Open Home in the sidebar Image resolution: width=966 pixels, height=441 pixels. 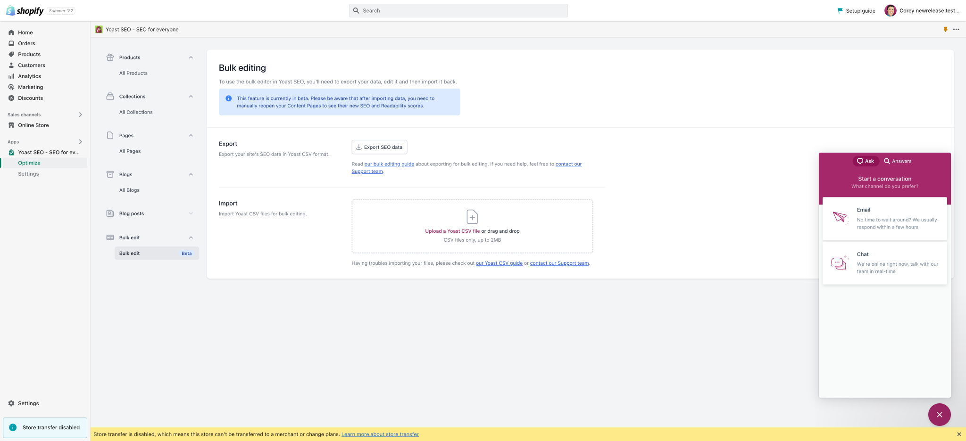pyautogui.click(x=25, y=33)
